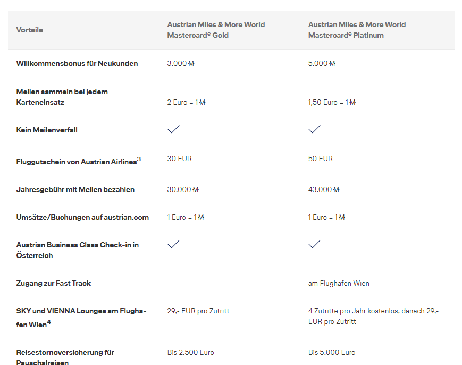Click Platinum checkmark for Kein Meilenverfall
Viewport: 462px width, 365px height.
[x=314, y=129]
